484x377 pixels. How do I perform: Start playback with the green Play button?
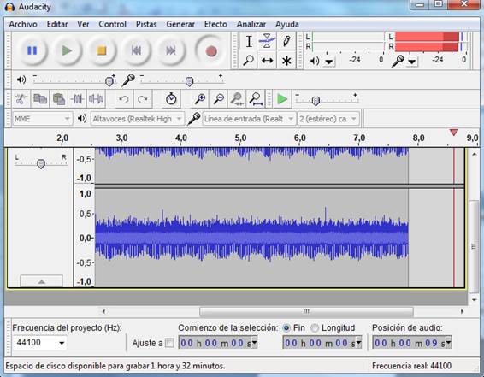point(67,50)
